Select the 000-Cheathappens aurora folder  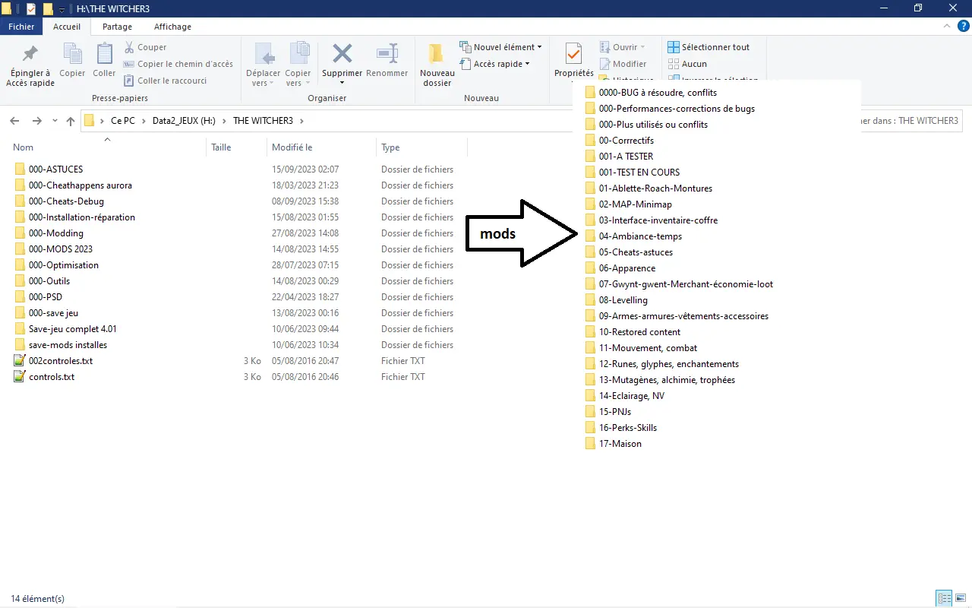coord(80,185)
